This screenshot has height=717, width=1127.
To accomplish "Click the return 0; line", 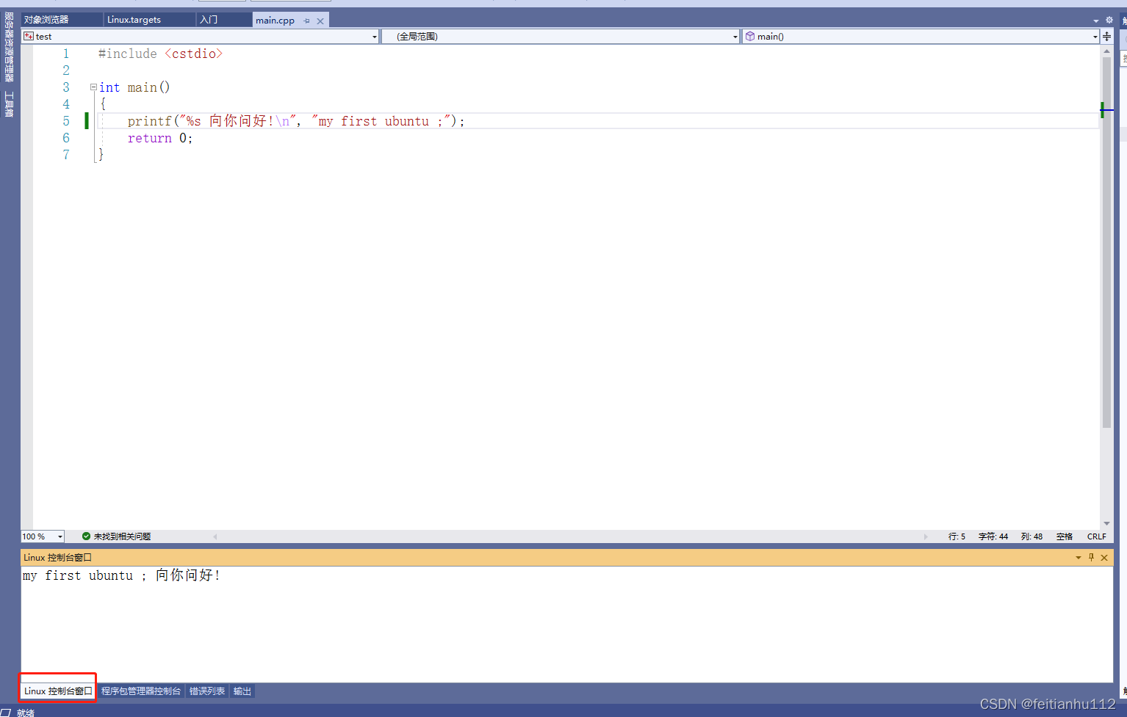I will [x=160, y=138].
